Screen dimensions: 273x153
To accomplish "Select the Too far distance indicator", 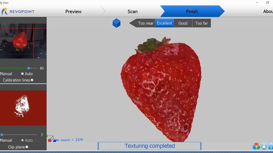I will pos(201,23).
